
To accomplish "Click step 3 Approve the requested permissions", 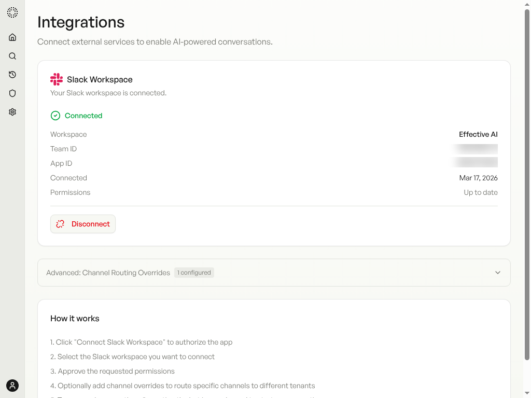I will pos(113,371).
